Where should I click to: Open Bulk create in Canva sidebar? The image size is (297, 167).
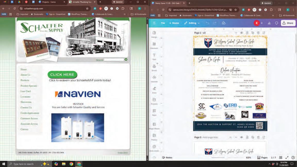tap(154, 148)
